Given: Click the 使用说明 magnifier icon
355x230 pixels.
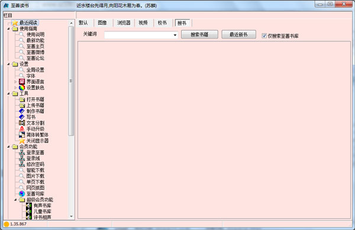Looking at the screenshot, I should pyautogui.click(x=21, y=34).
